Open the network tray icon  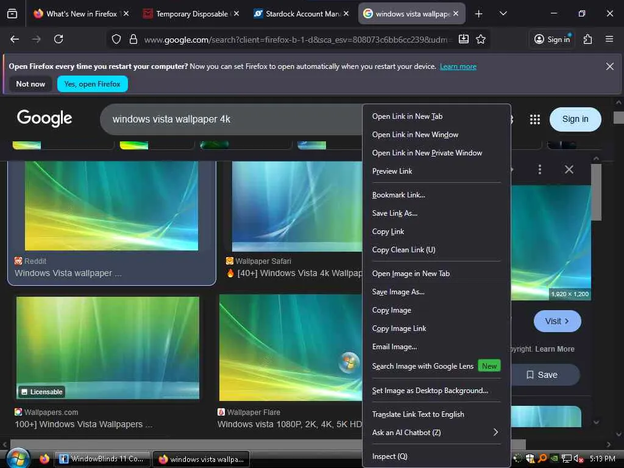pyautogui.click(x=566, y=459)
